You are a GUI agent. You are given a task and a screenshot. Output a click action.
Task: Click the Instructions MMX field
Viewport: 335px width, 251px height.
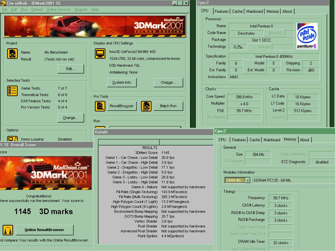(274, 77)
